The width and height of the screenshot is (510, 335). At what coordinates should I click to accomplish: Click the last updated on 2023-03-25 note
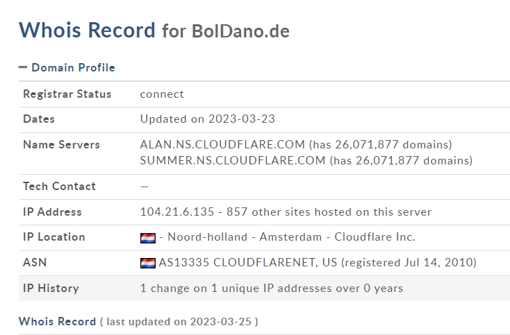179,321
